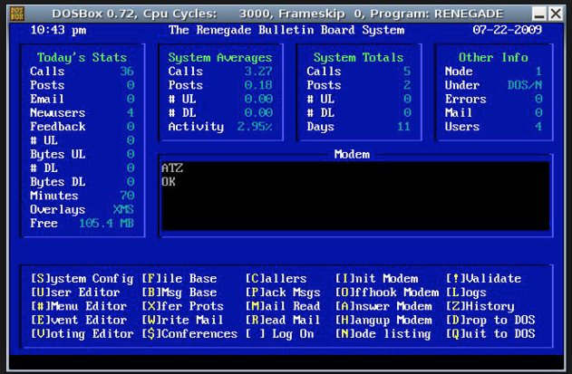Screen dimensions: 572x374
Task: Click the Newusers value 4
Action: [x=131, y=112]
